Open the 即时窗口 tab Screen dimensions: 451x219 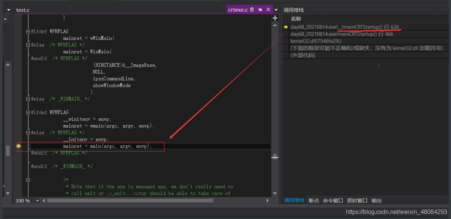pos(357,200)
